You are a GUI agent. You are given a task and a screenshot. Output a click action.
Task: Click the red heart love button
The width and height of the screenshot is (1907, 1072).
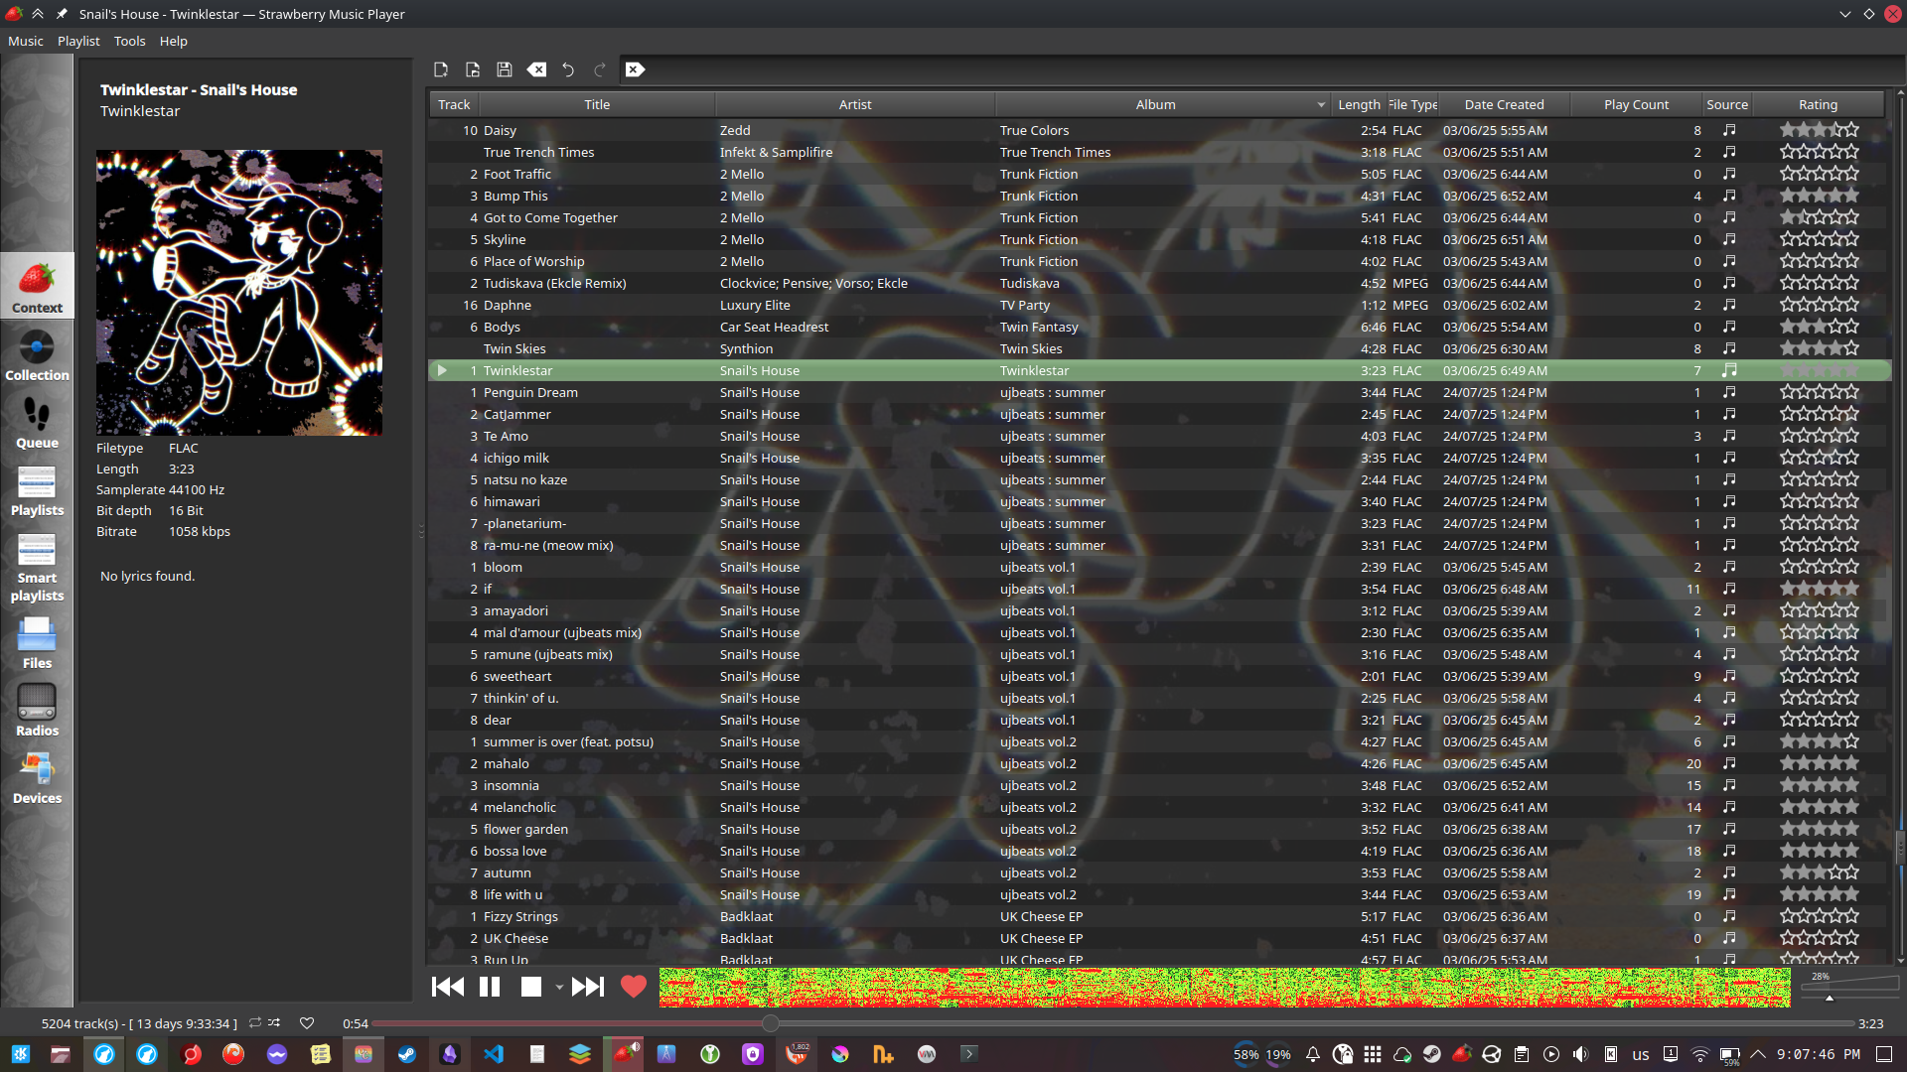click(x=634, y=987)
